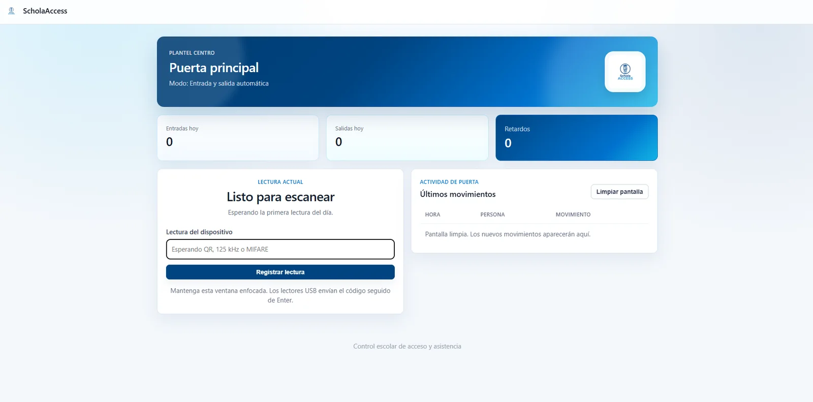Click the ScholaAccess brand name link

coord(45,11)
